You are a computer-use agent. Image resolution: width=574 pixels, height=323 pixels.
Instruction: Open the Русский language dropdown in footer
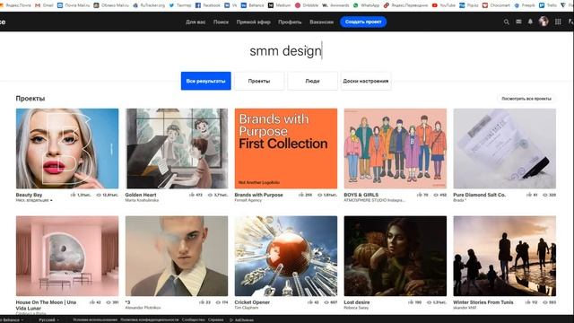48,319
